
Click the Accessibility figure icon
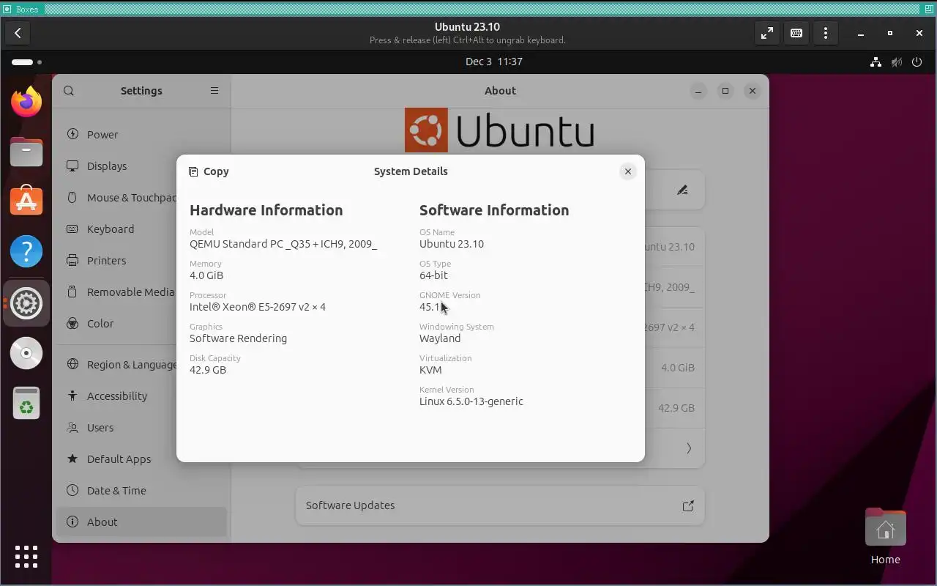(72, 396)
